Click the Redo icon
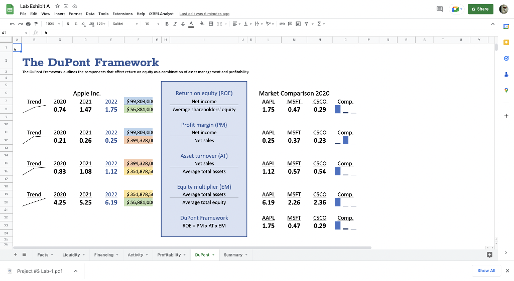 click(x=20, y=24)
